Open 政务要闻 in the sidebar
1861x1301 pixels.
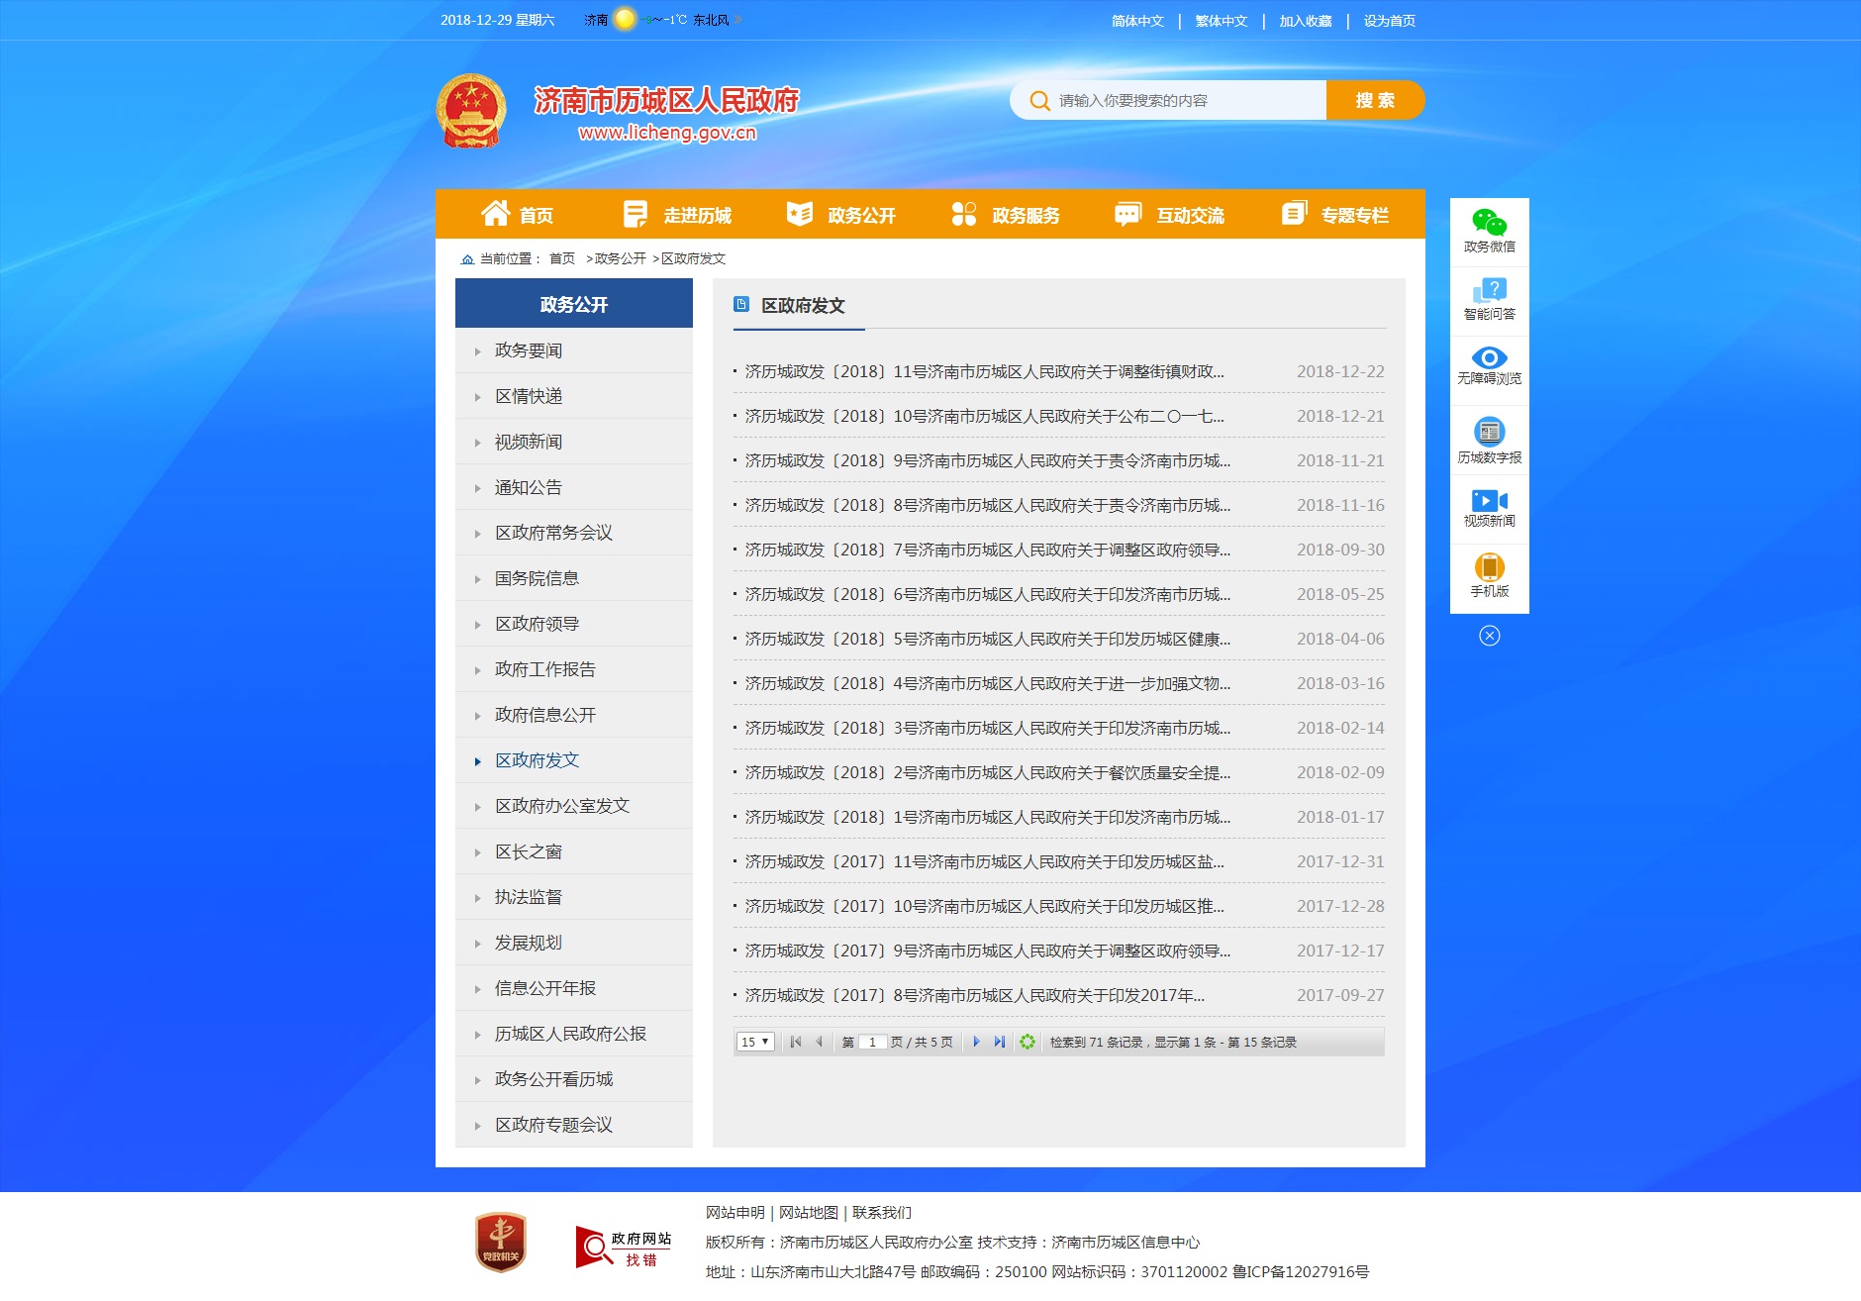pos(574,350)
